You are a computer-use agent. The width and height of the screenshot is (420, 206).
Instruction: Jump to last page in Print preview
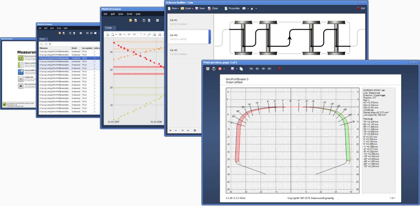coord(269,69)
